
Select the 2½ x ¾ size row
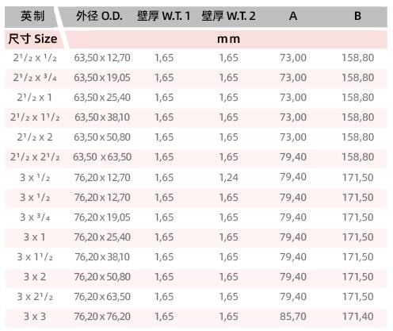click(196, 78)
